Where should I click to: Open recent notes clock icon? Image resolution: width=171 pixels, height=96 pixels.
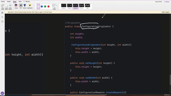click(x=2, y=22)
